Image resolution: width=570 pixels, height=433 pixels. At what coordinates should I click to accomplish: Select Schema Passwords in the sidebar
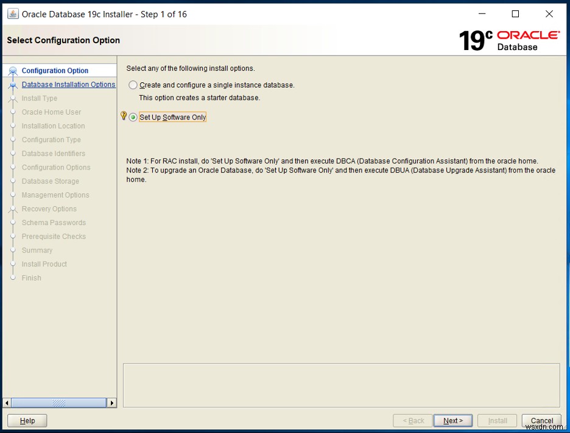(x=54, y=222)
